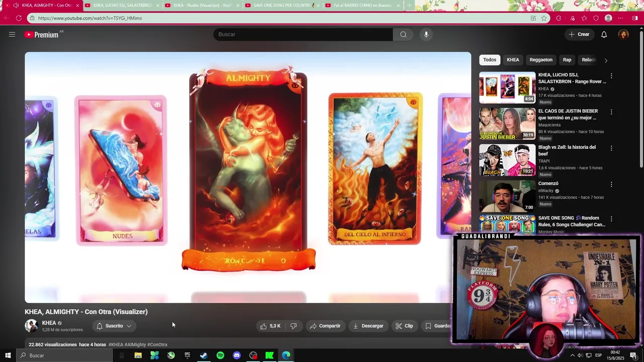Open a new browser tab

tap(409, 6)
